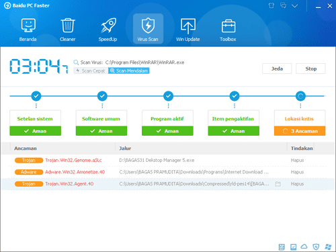Switch to the SpeedUp tab
The image size is (336, 252).
[108, 30]
